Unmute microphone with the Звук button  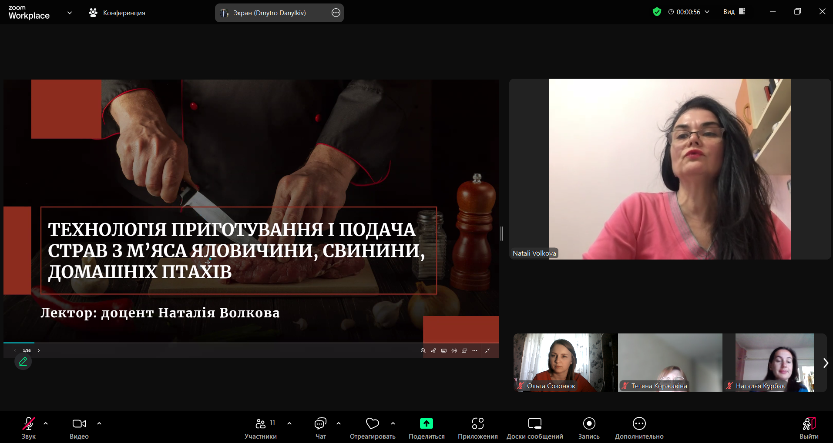click(x=29, y=424)
